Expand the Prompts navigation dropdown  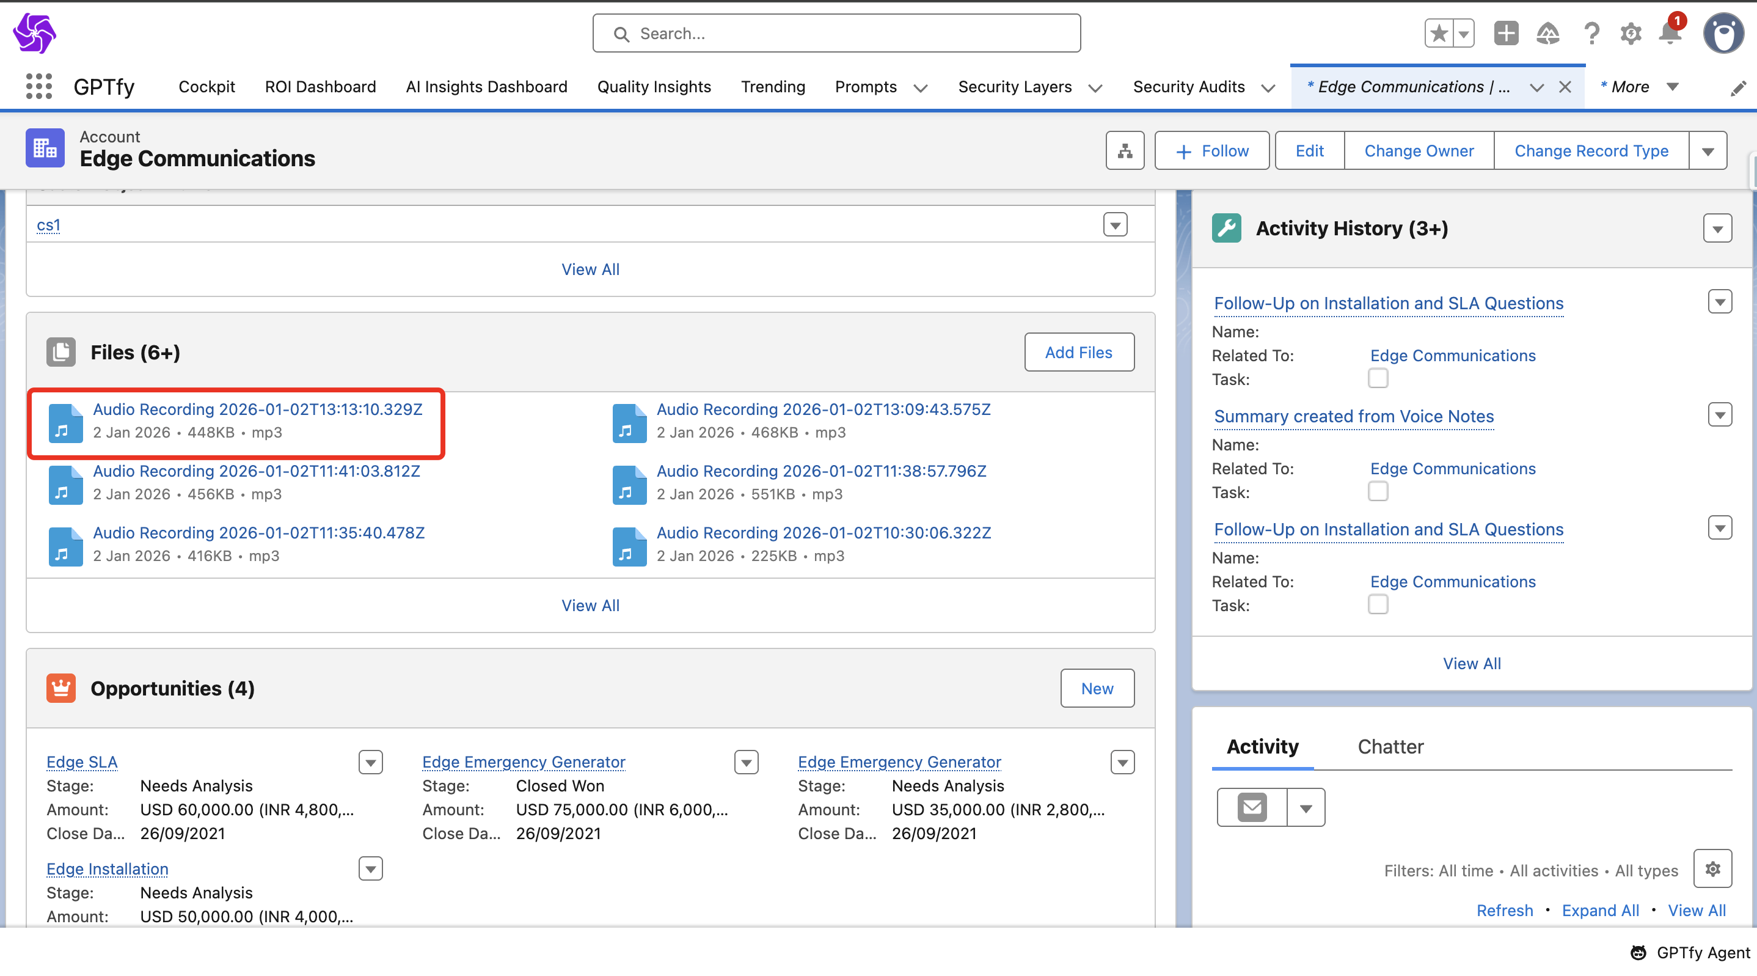coord(920,87)
